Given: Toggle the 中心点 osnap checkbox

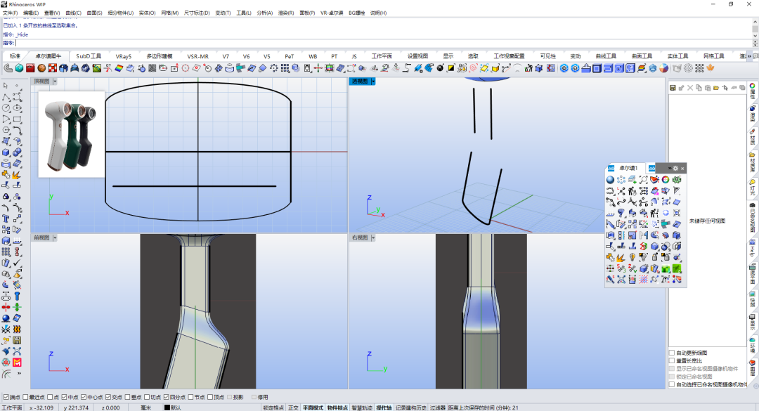Looking at the screenshot, I should (x=84, y=397).
